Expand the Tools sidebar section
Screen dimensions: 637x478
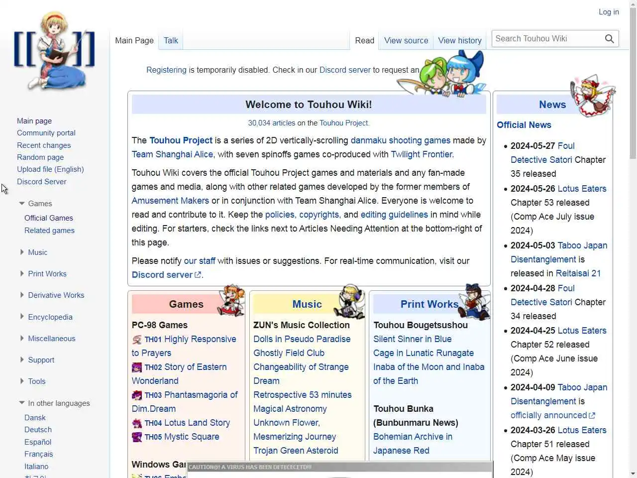[x=22, y=381]
